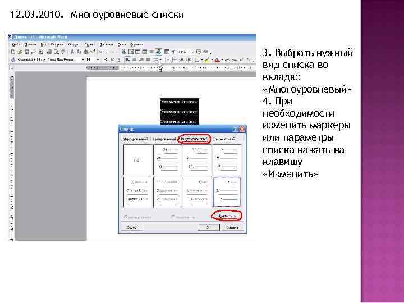This screenshot has height=303, width=404.
Task: Switch to the Нумерованный tab in Список dialog
Action: 164,139
